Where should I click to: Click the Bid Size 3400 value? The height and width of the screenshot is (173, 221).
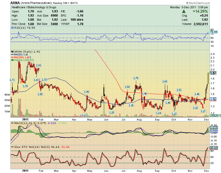pos(54,24)
